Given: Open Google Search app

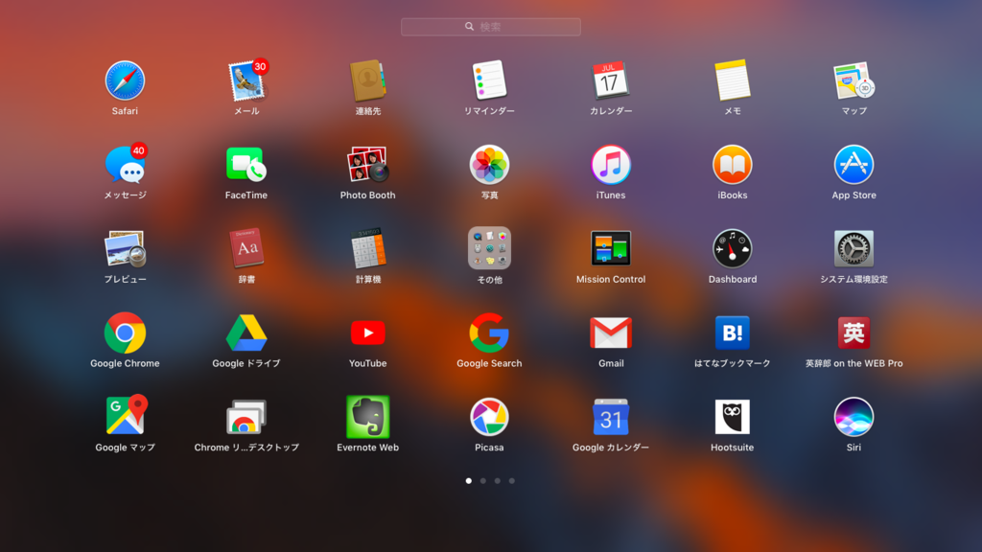Looking at the screenshot, I should tap(489, 333).
